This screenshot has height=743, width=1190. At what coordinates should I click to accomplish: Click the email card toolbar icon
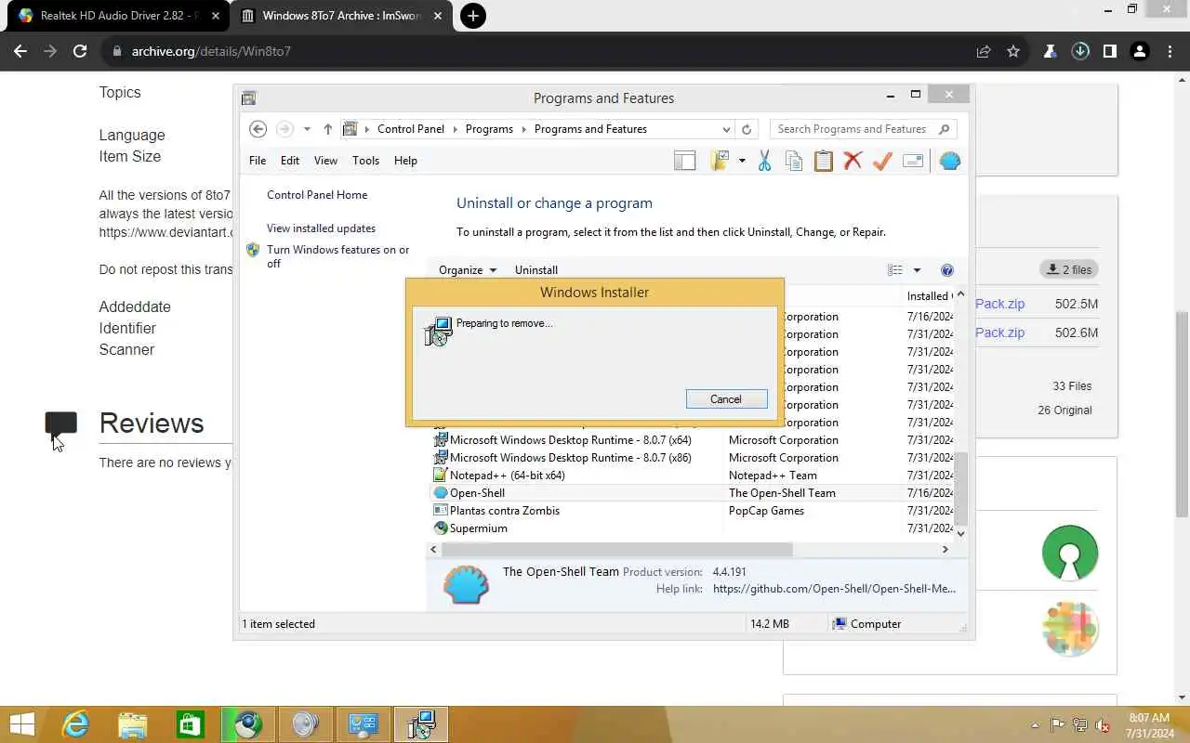pos(913,161)
